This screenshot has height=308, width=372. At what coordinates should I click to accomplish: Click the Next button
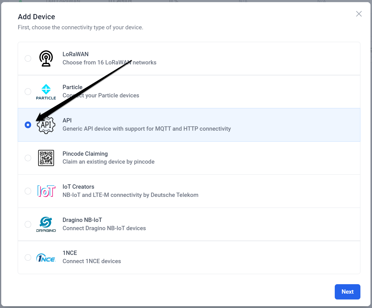[347, 292]
